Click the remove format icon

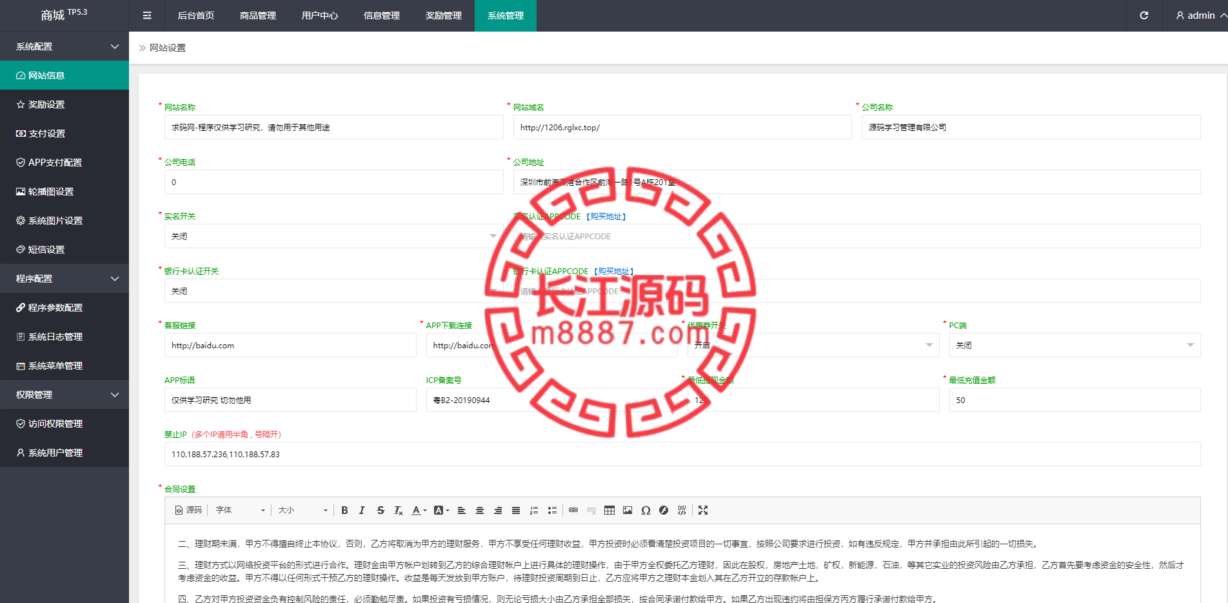click(399, 510)
